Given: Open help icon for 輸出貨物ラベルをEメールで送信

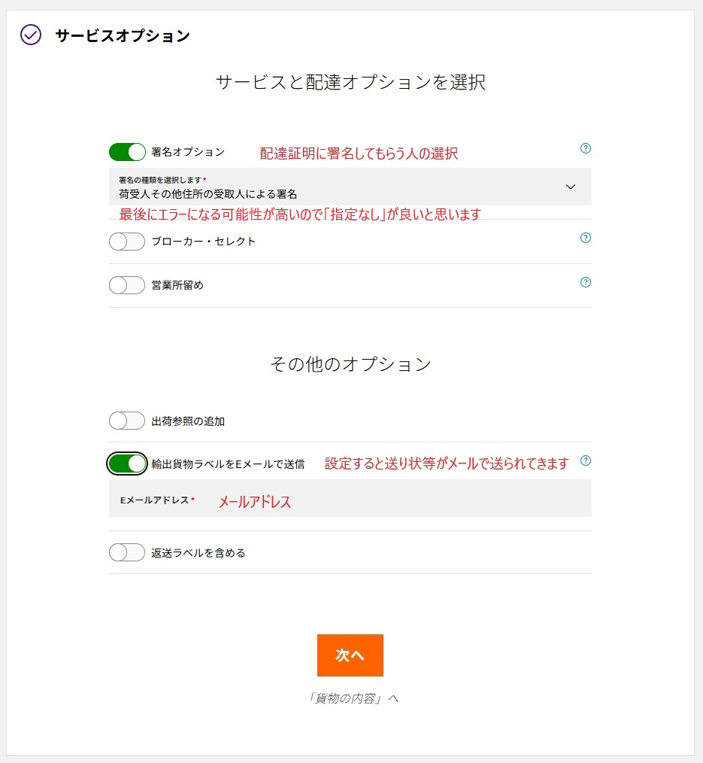Looking at the screenshot, I should click(586, 461).
